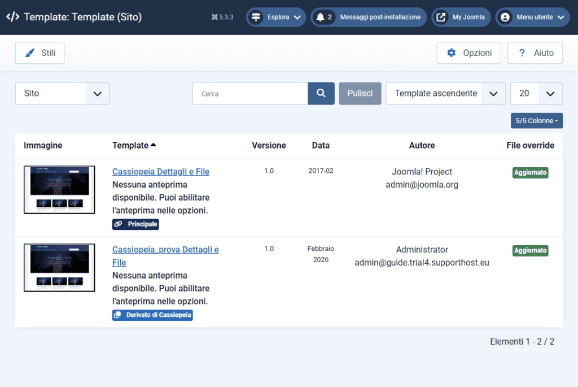Click the Cassiopeia_prova template preview thumbnail
Viewport: 578px width, 387px height.
coord(59,267)
